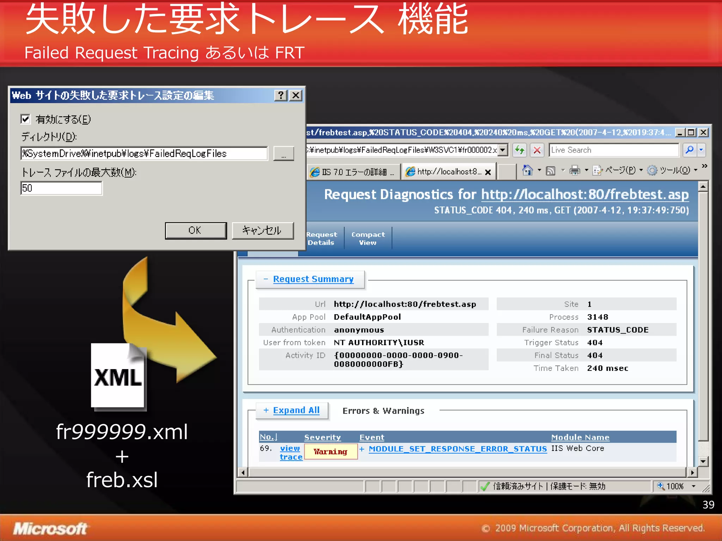
Task: Click the Print icon
Action: [x=575, y=170]
